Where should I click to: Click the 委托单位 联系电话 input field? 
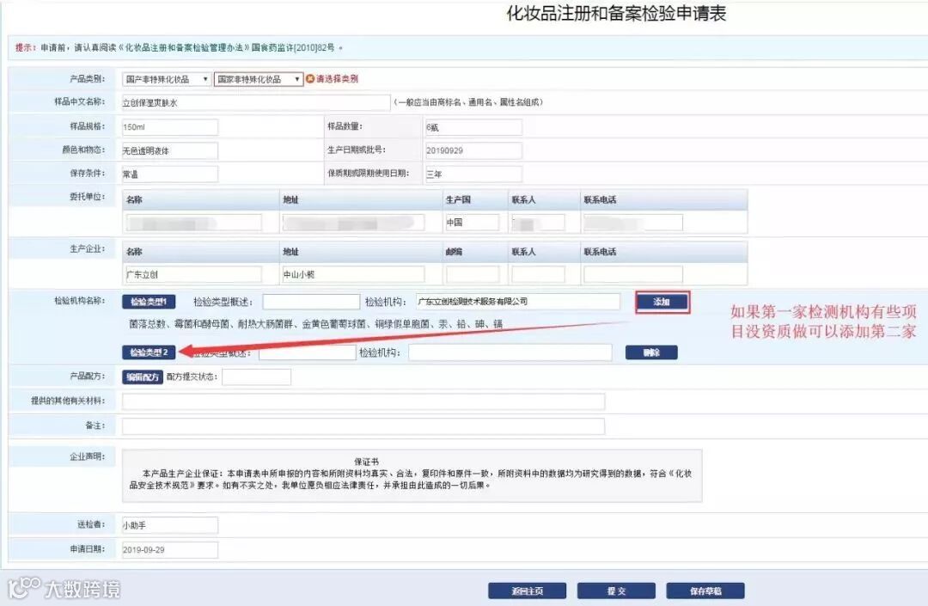633,223
